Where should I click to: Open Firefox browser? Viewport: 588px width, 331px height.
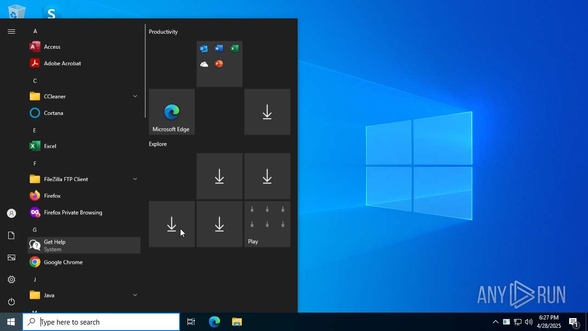[x=84, y=195]
